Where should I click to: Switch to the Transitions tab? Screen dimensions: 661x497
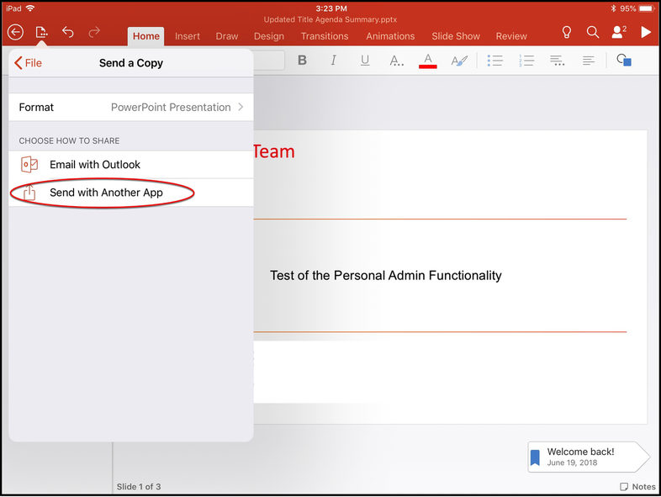[325, 36]
